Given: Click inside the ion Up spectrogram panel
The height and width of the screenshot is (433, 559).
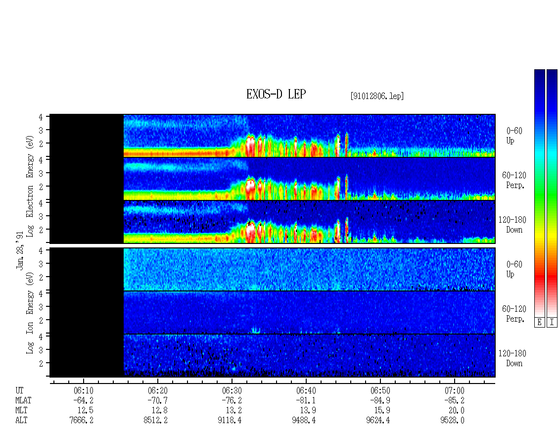Looking at the screenshot, I should (x=273, y=269).
